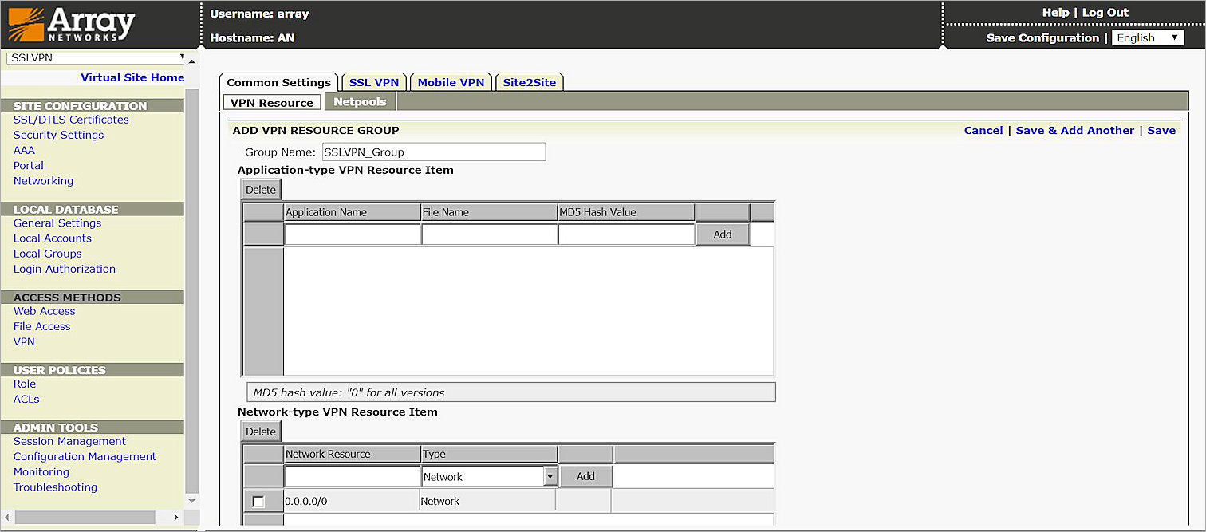Open the Mobile VPN tab
This screenshot has height=532, width=1206.
(x=450, y=81)
